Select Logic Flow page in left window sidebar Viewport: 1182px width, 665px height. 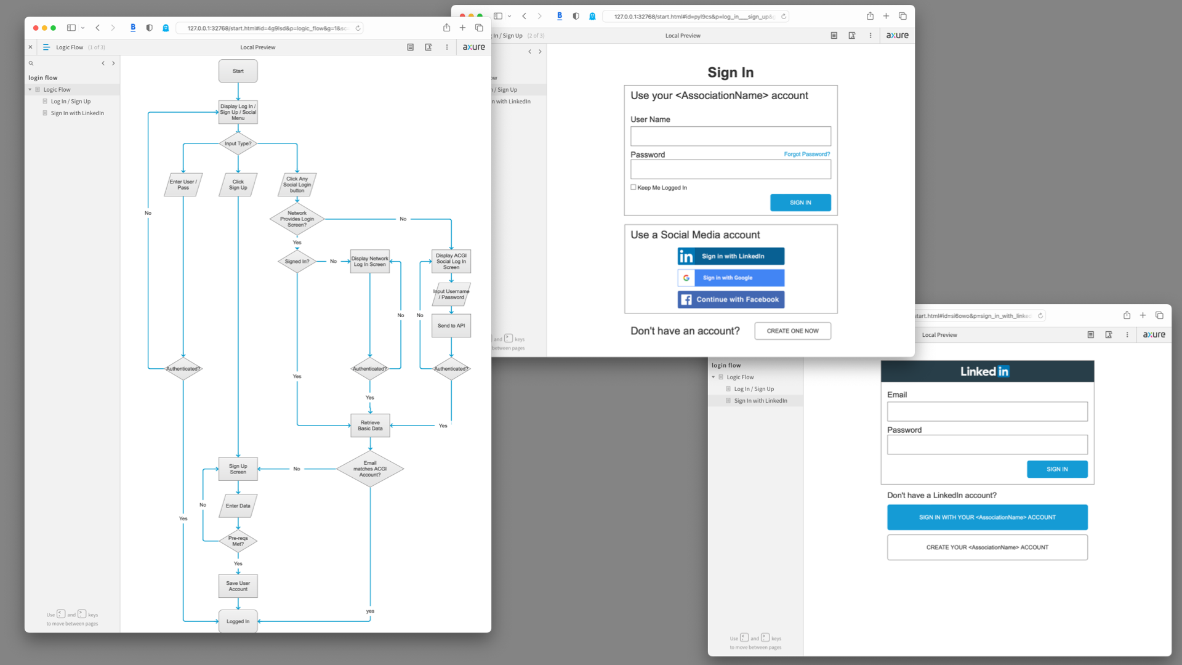click(57, 89)
